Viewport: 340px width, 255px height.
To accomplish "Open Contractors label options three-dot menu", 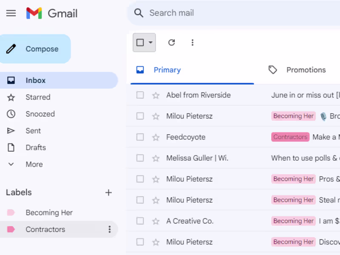I will coord(109,229).
